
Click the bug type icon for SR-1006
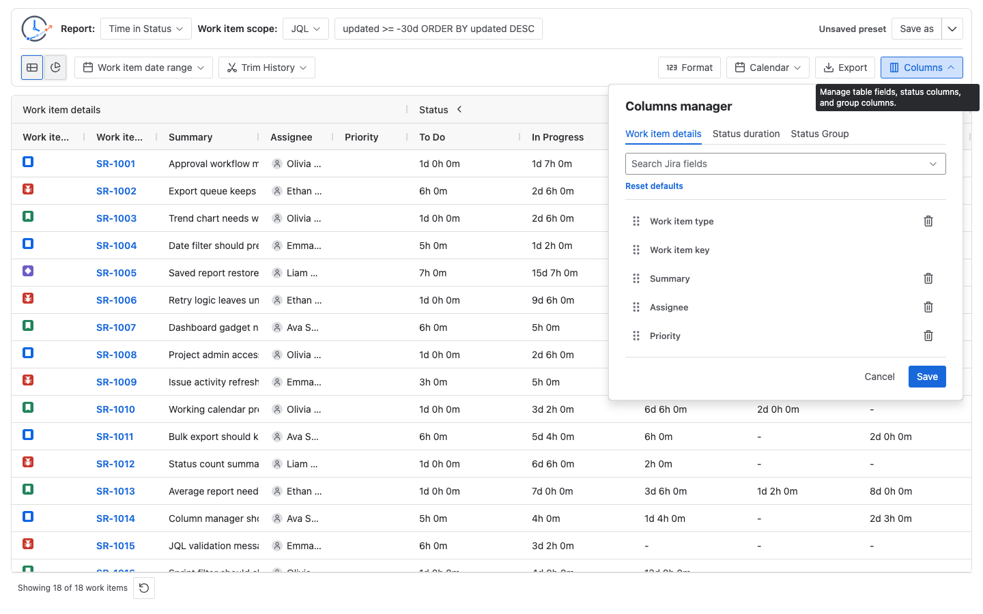pos(28,298)
